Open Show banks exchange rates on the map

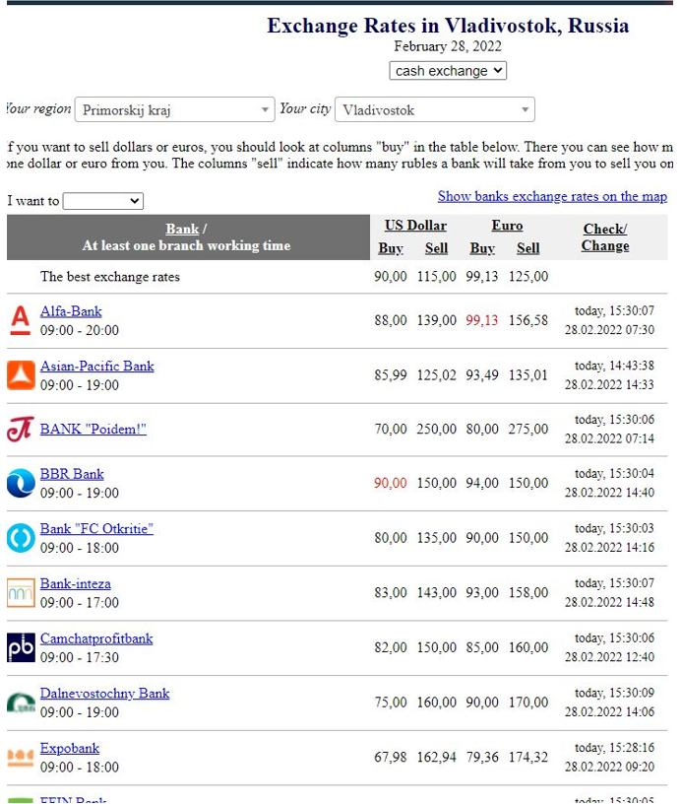(552, 196)
